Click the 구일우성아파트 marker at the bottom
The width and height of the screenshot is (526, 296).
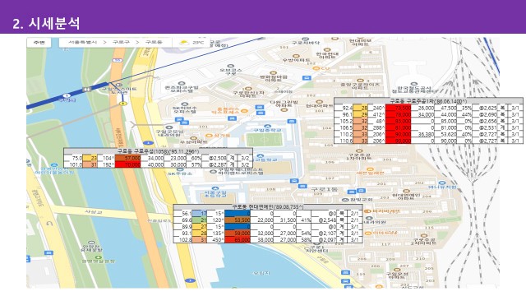click(x=398, y=270)
